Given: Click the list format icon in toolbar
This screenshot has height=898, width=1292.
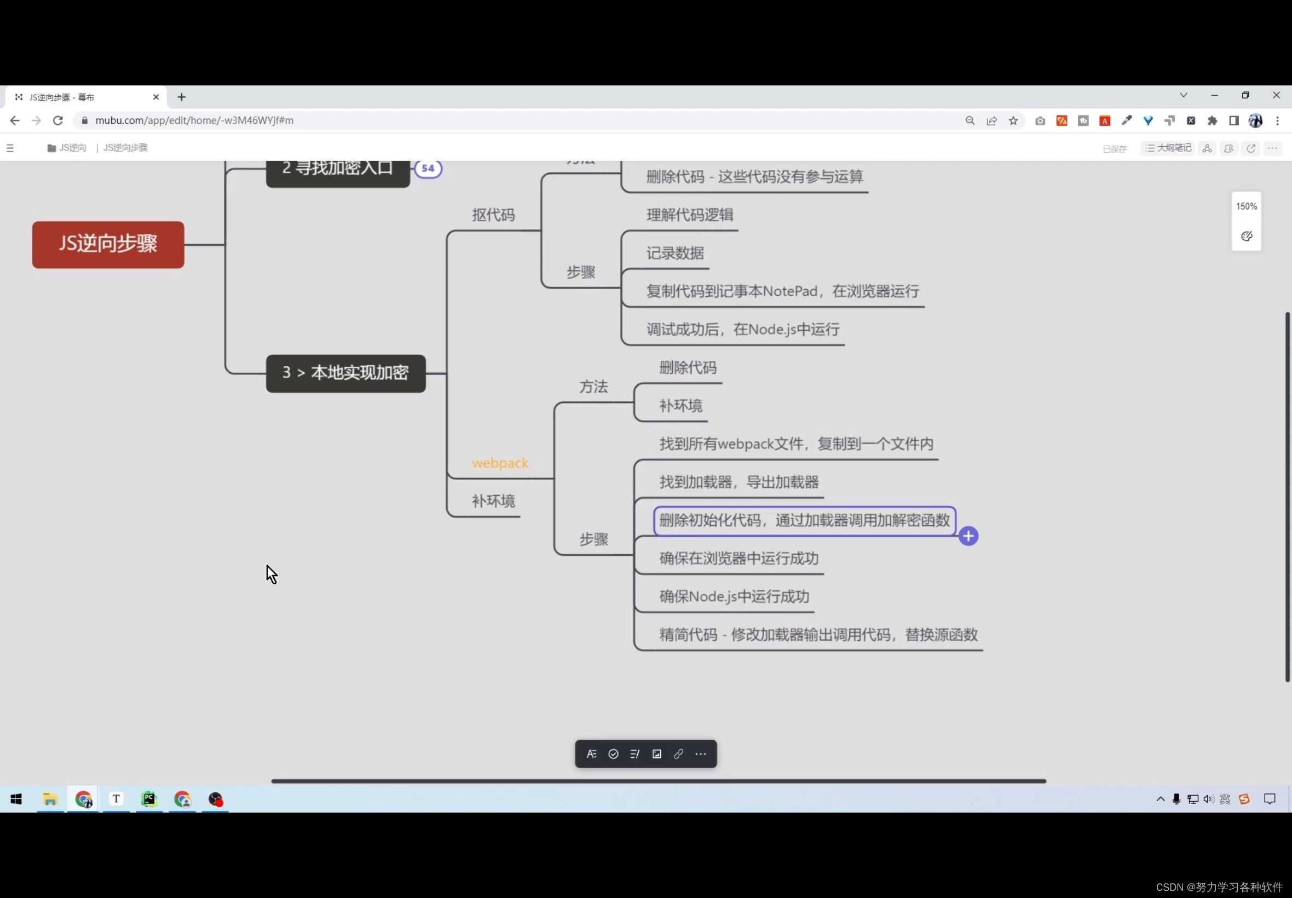Looking at the screenshot, I should 635,754.
